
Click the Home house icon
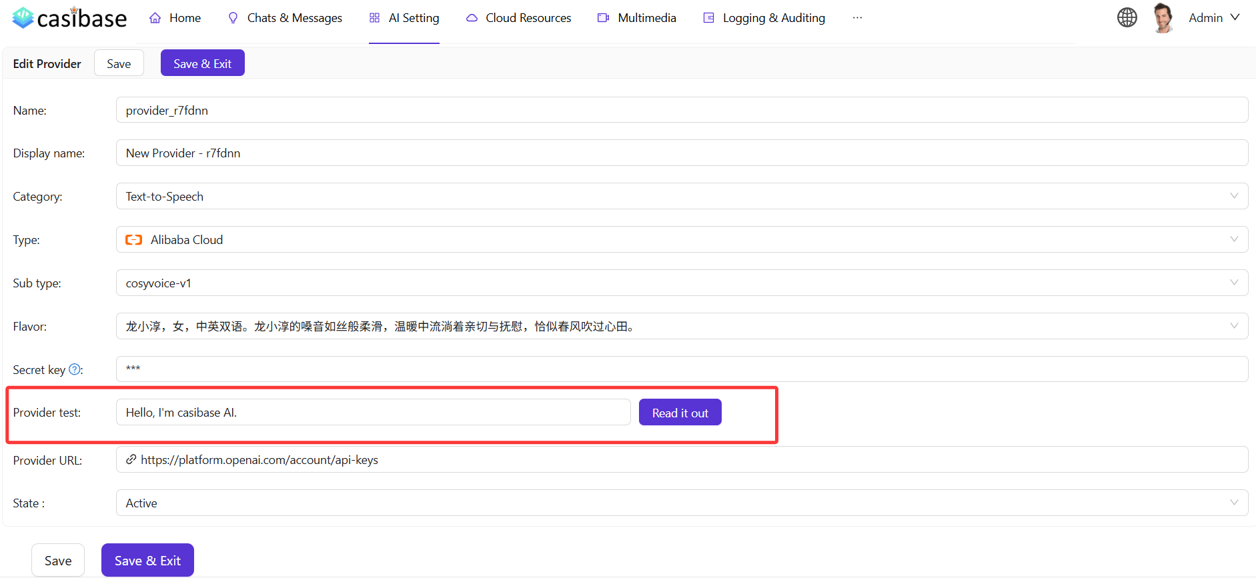click(155, 18)
